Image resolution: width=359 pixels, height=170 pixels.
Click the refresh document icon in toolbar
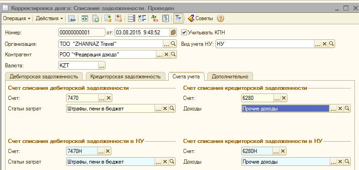(85, 18)
